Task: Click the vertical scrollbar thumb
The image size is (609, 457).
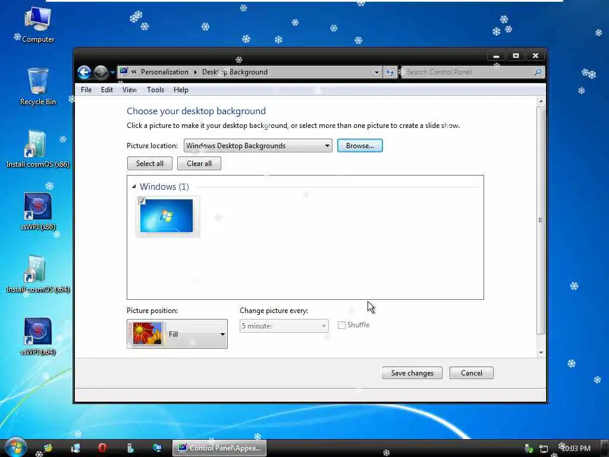Action: click(x=540, y=220)
